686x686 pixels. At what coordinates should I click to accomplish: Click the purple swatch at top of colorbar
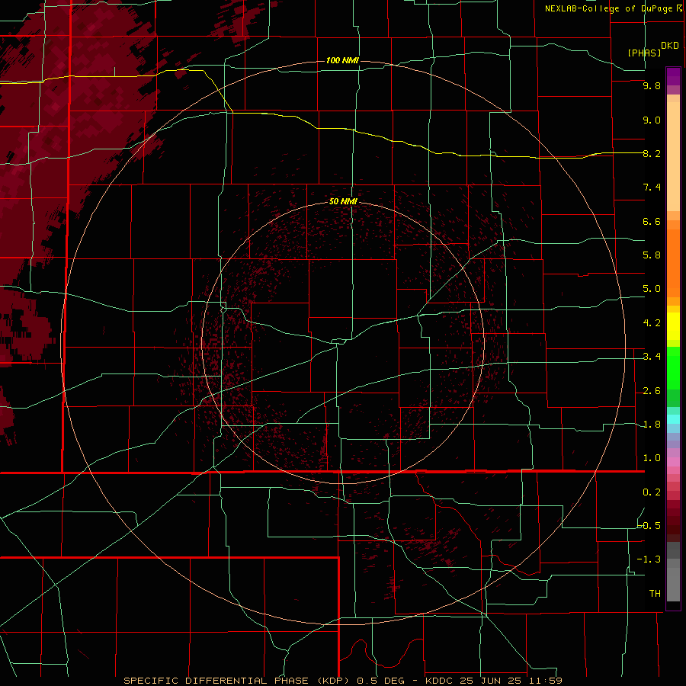coord(673,76)
